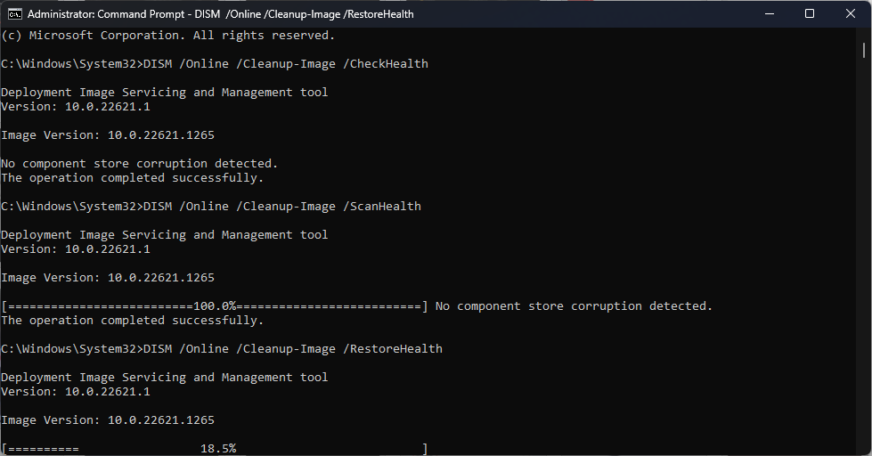Click the Microsoft Corporation copyright line
Viewport: 872px width, 456px height.
[168, 36]
